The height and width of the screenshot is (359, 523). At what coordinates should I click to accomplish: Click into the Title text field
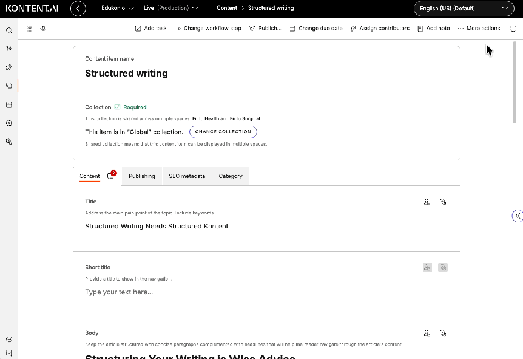(266, 226)
